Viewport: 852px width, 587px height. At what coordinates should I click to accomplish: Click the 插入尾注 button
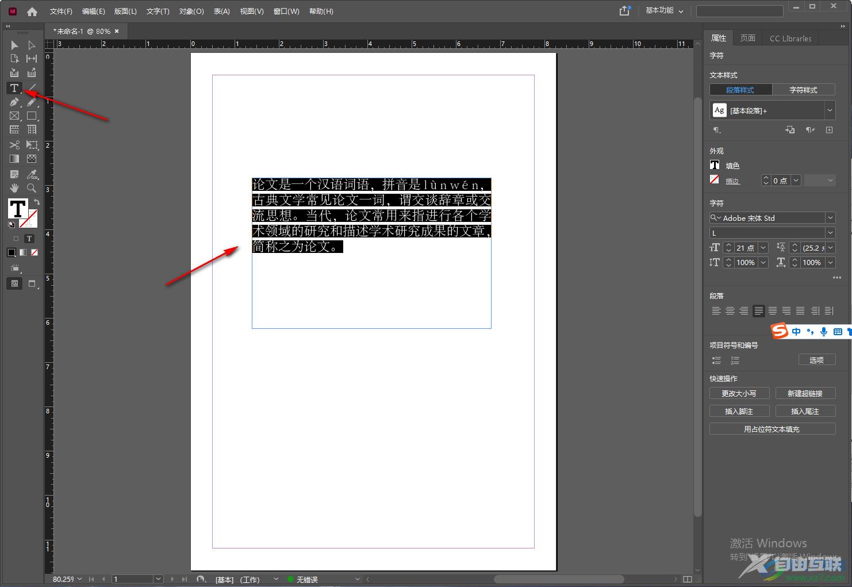tap(805, 411)
